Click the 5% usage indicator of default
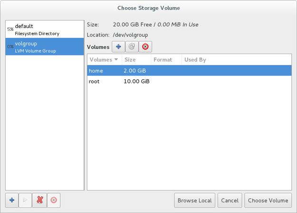Image resolution: width=297 pixels, height=213 pixels. (x=10, y=29)
